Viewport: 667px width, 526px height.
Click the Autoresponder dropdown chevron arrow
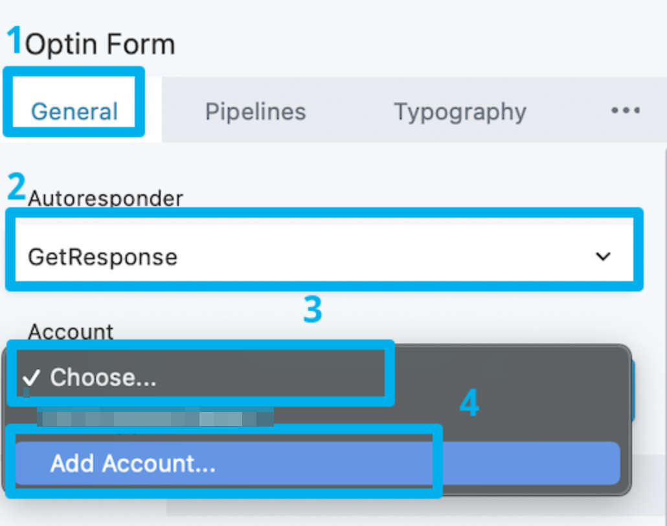click(x=603, y=257)
